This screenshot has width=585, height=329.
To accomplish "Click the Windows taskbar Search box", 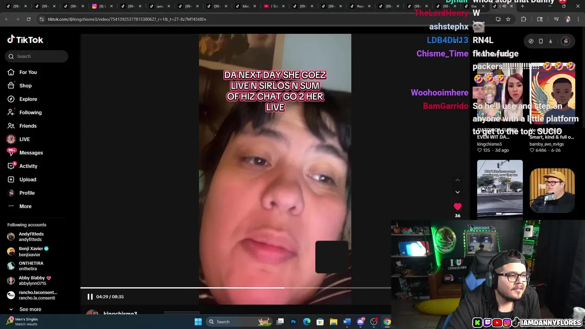I will 238,322.
